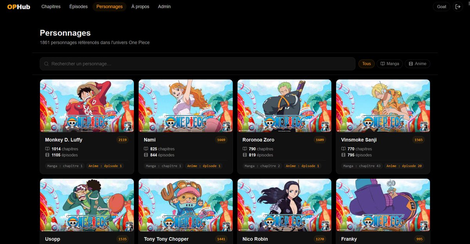
Task: Open Vinsmoke Sanji's card image
Action: click(x=383, y=106)
